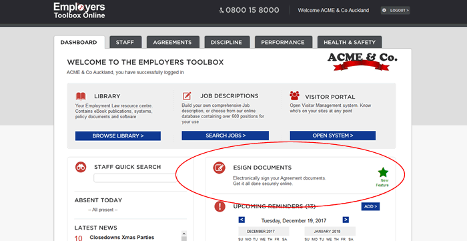Click the Visitor Portal heading
The height and width of the screenshot is (241, 467).
click(x=330, y=97)
